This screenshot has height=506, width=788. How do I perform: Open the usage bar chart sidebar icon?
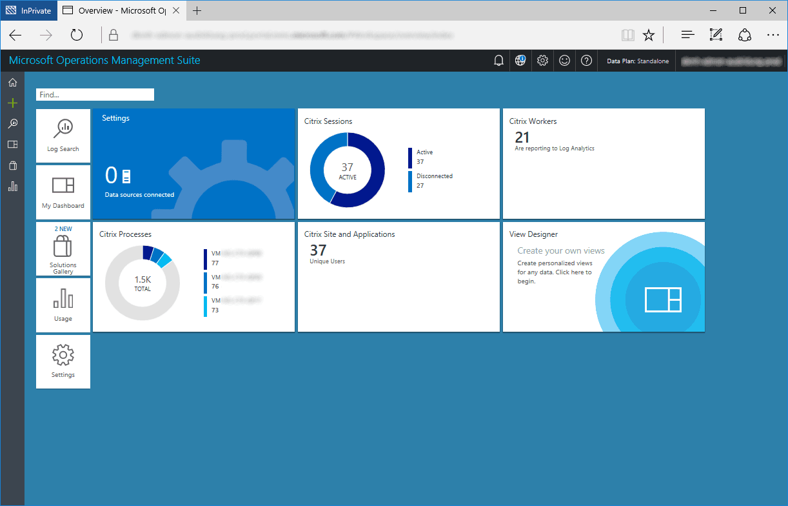coord(12,187)
